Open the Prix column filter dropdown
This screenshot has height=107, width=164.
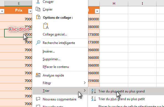coord(30,11)
